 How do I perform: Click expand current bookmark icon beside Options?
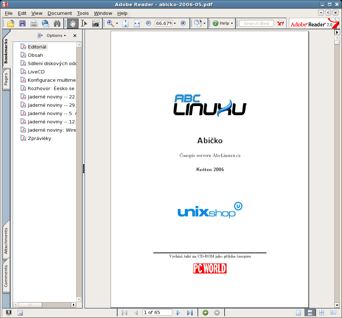40,35
